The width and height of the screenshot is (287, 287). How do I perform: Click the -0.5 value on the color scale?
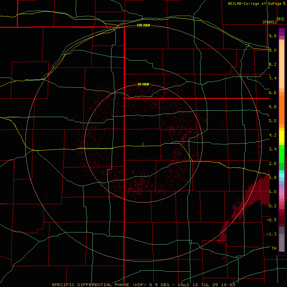[x=271, y=220]
